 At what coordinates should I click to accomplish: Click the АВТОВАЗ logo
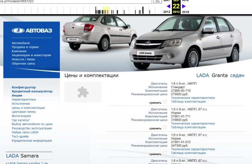click(x=32, y=31)
